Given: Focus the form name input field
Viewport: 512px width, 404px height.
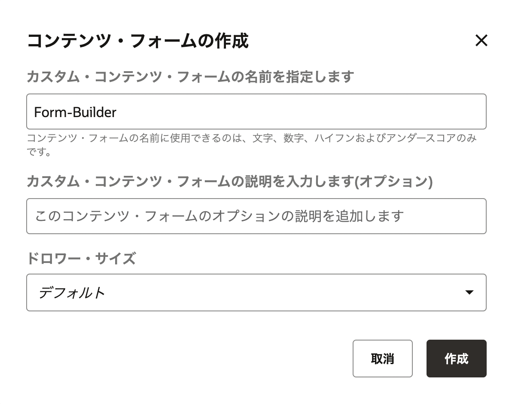Looking at the screenshot, I should tap(256, 112).
